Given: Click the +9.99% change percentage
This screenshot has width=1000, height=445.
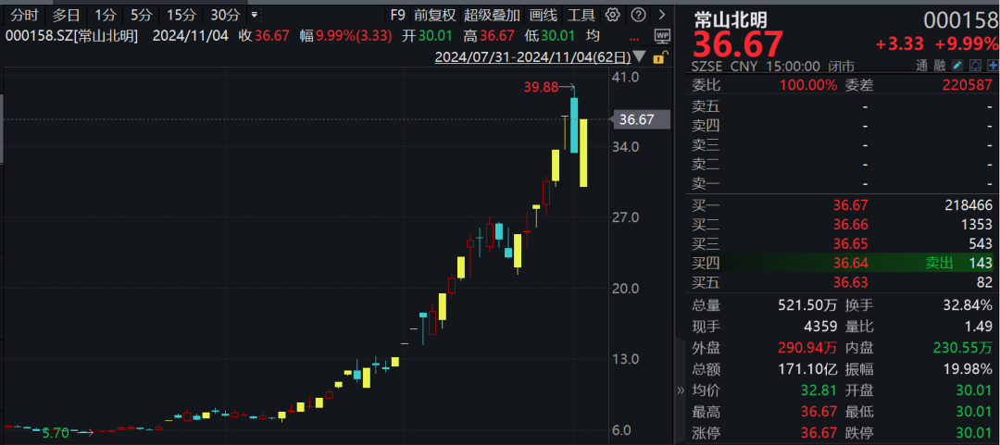Looking at the screenshot, I should click(967, 44).
